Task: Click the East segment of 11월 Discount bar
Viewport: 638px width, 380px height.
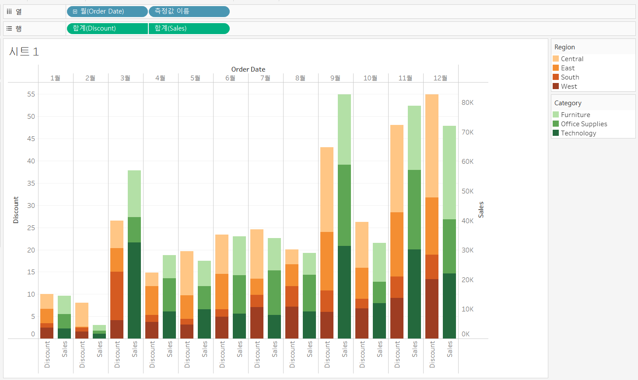Action: [x=397, y=244]
